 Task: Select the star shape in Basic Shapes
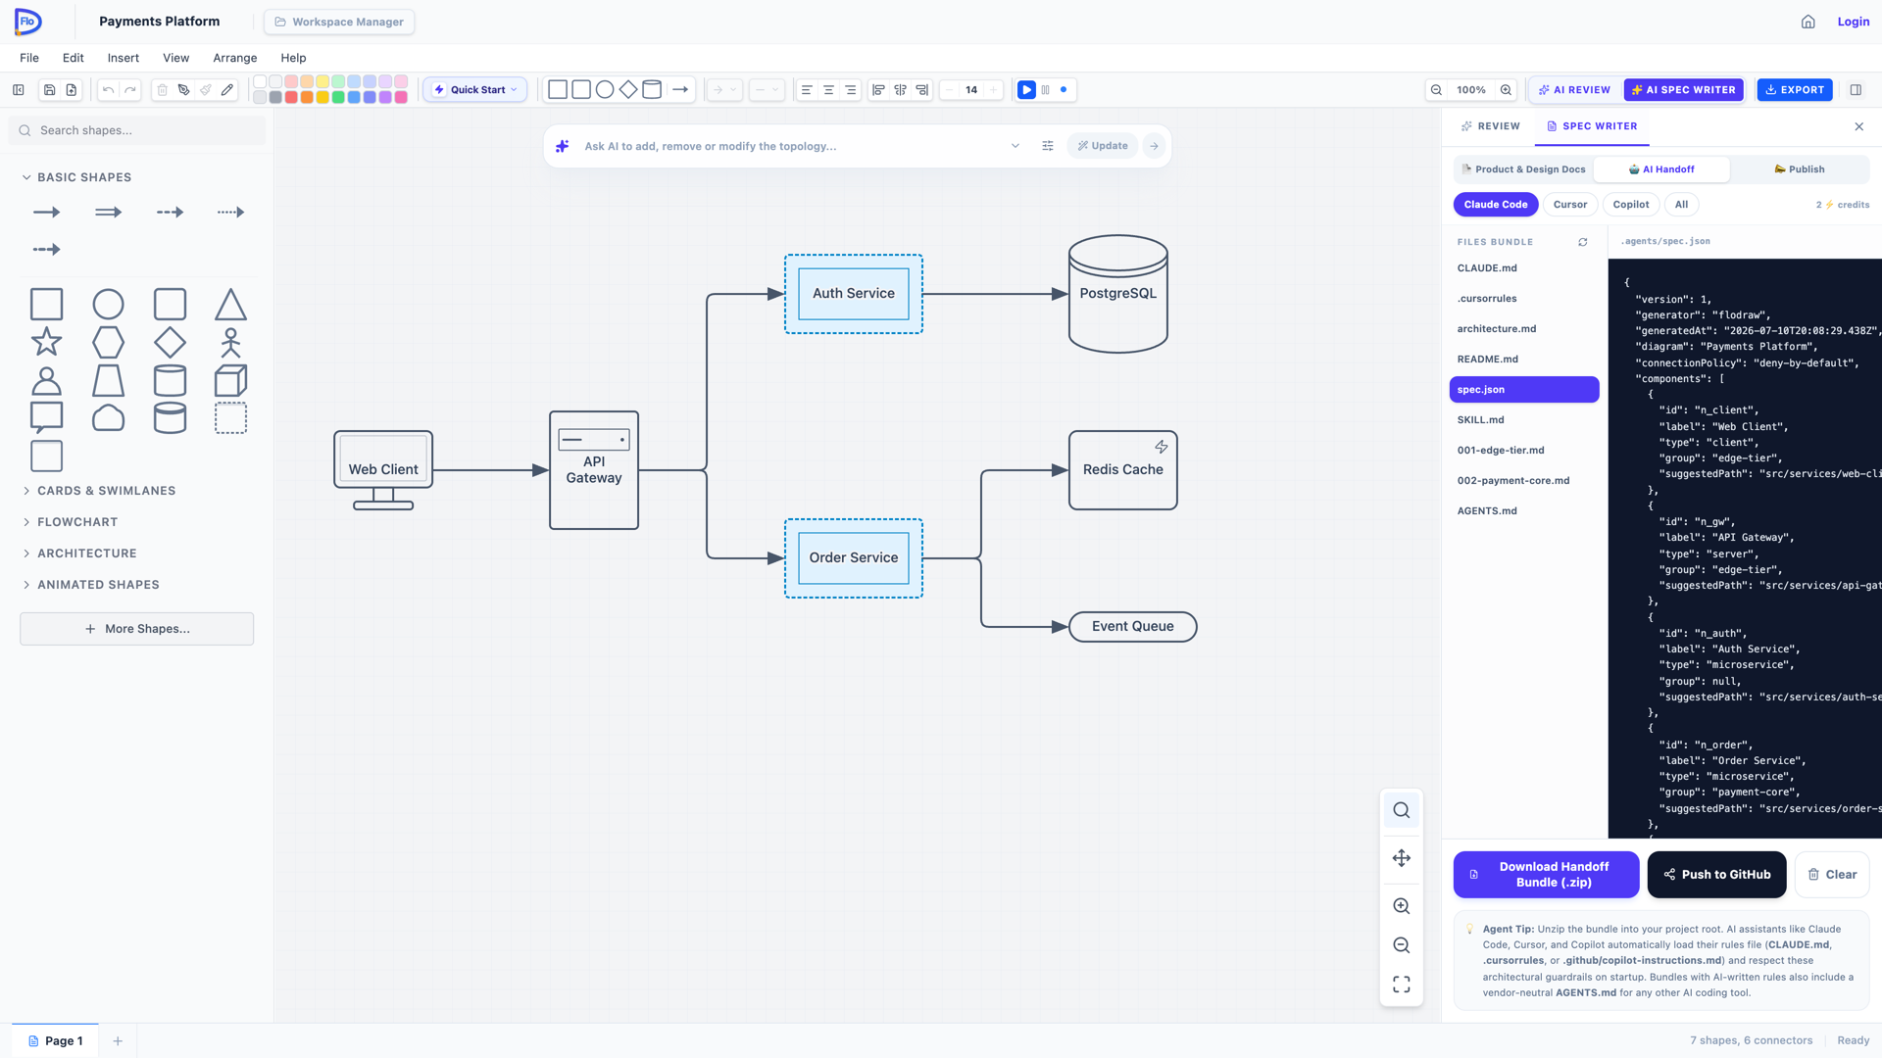click(x=46, y=342)
